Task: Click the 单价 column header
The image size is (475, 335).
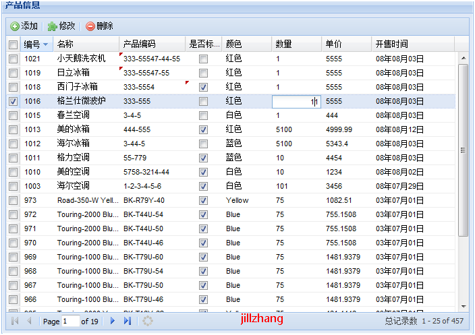Action: [x=333, y=44]
